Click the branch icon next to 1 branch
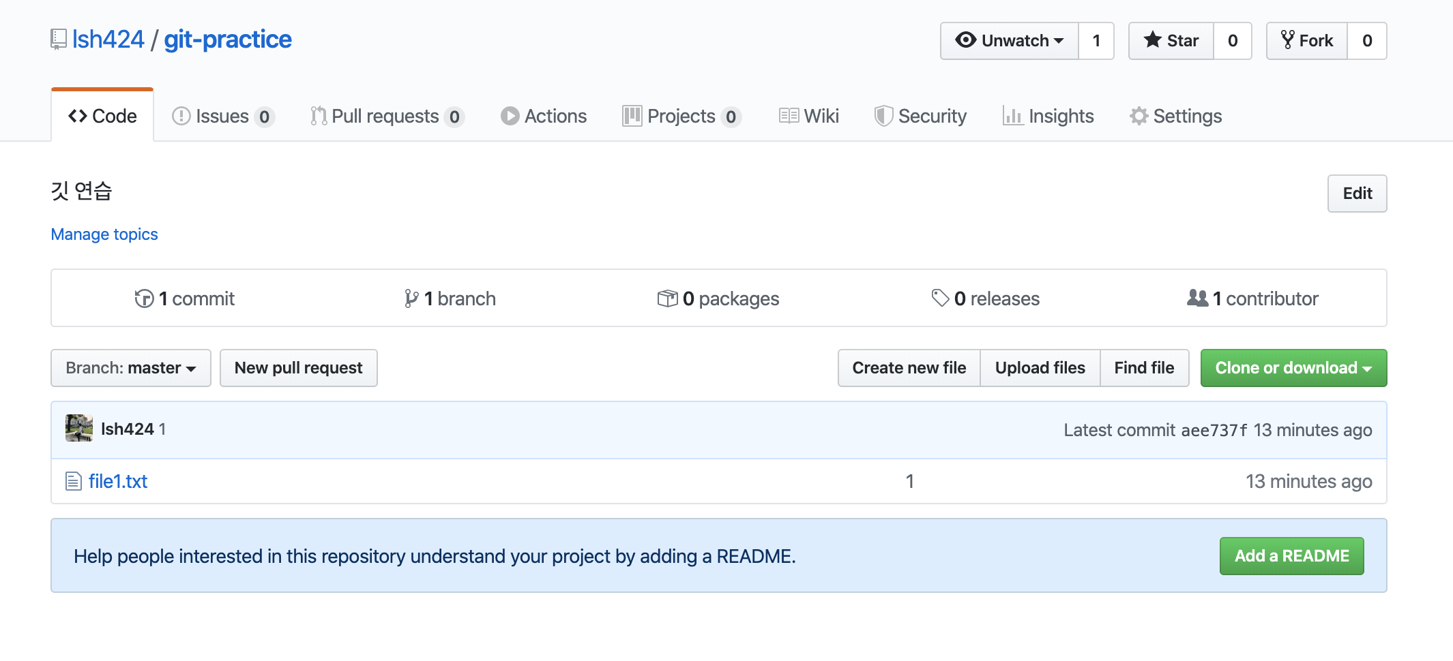The height and width of the screenshot is (661, 1453). (411, 298)
